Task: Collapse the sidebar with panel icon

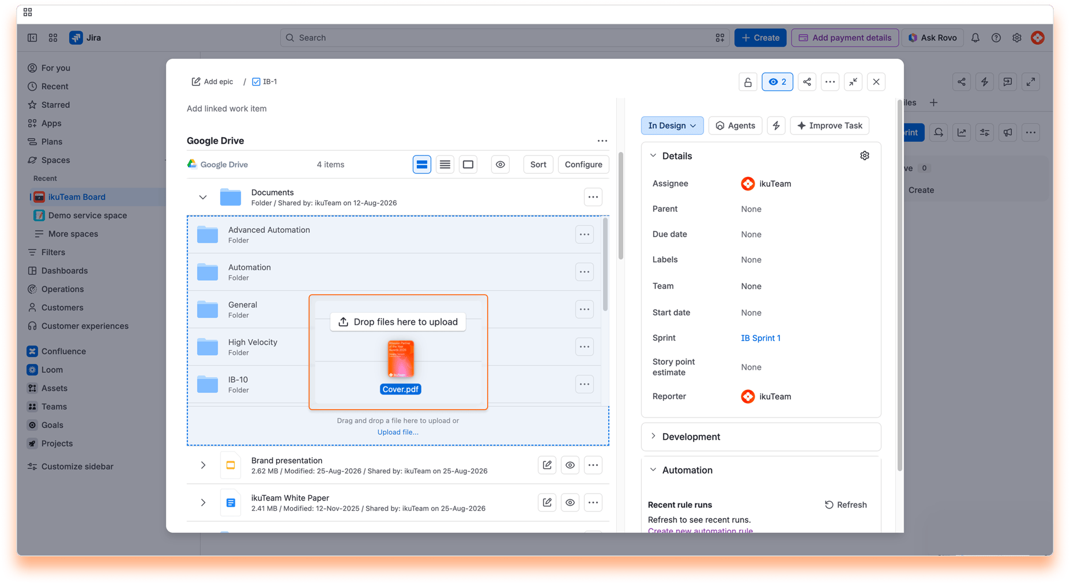Action: coord(32,37)
